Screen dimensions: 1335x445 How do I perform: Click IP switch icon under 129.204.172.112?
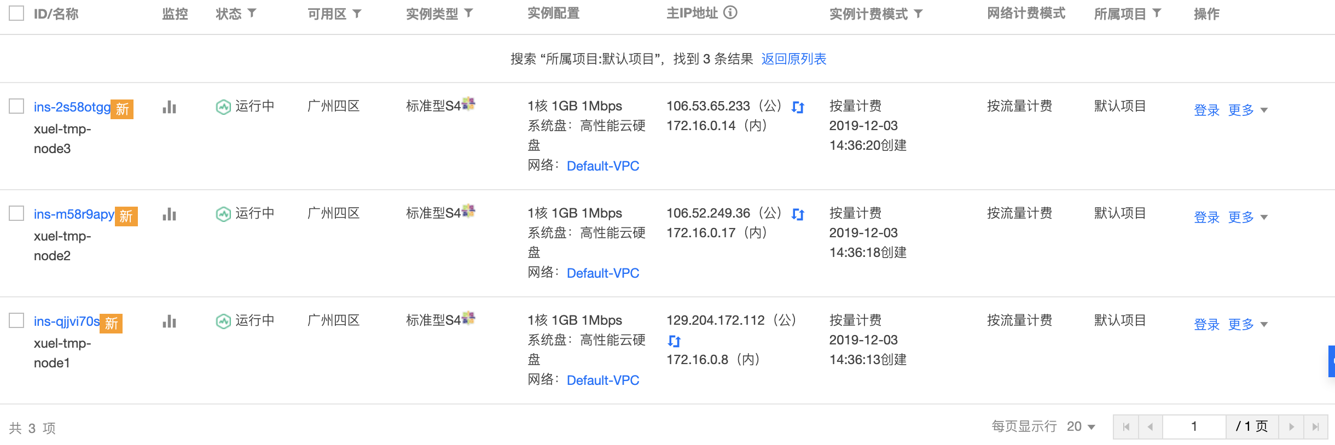pyautogui.click(x=674, y=341)
